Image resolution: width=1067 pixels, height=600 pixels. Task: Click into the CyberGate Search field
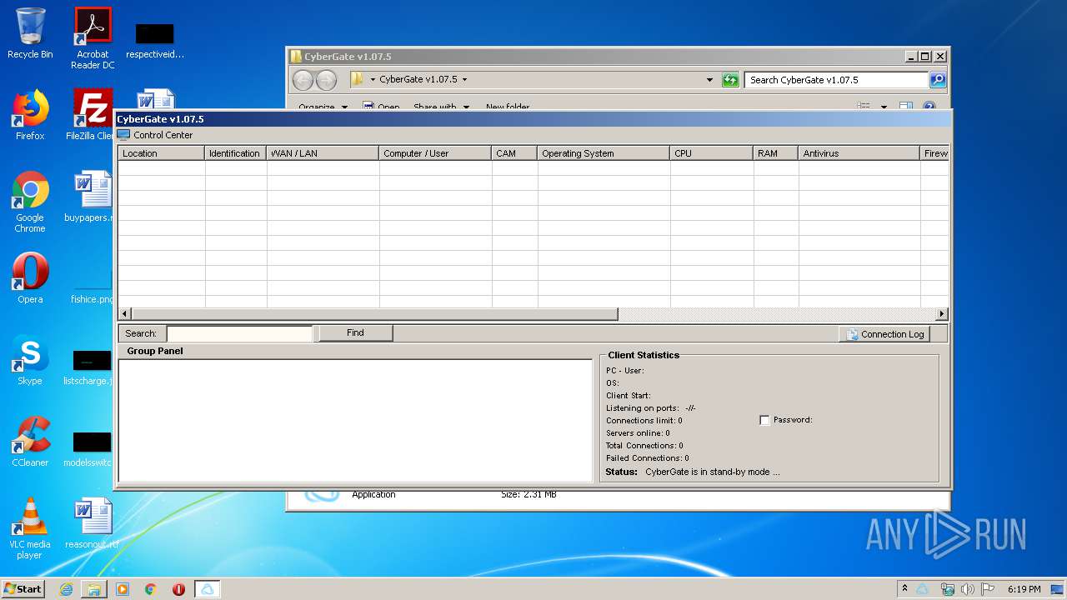click(x=239, y=333)
